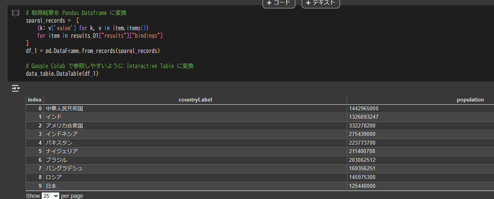Run the code cell with the bracket icon
The height and width of the screenshot is (199, 494).
[x=16, y=13]
